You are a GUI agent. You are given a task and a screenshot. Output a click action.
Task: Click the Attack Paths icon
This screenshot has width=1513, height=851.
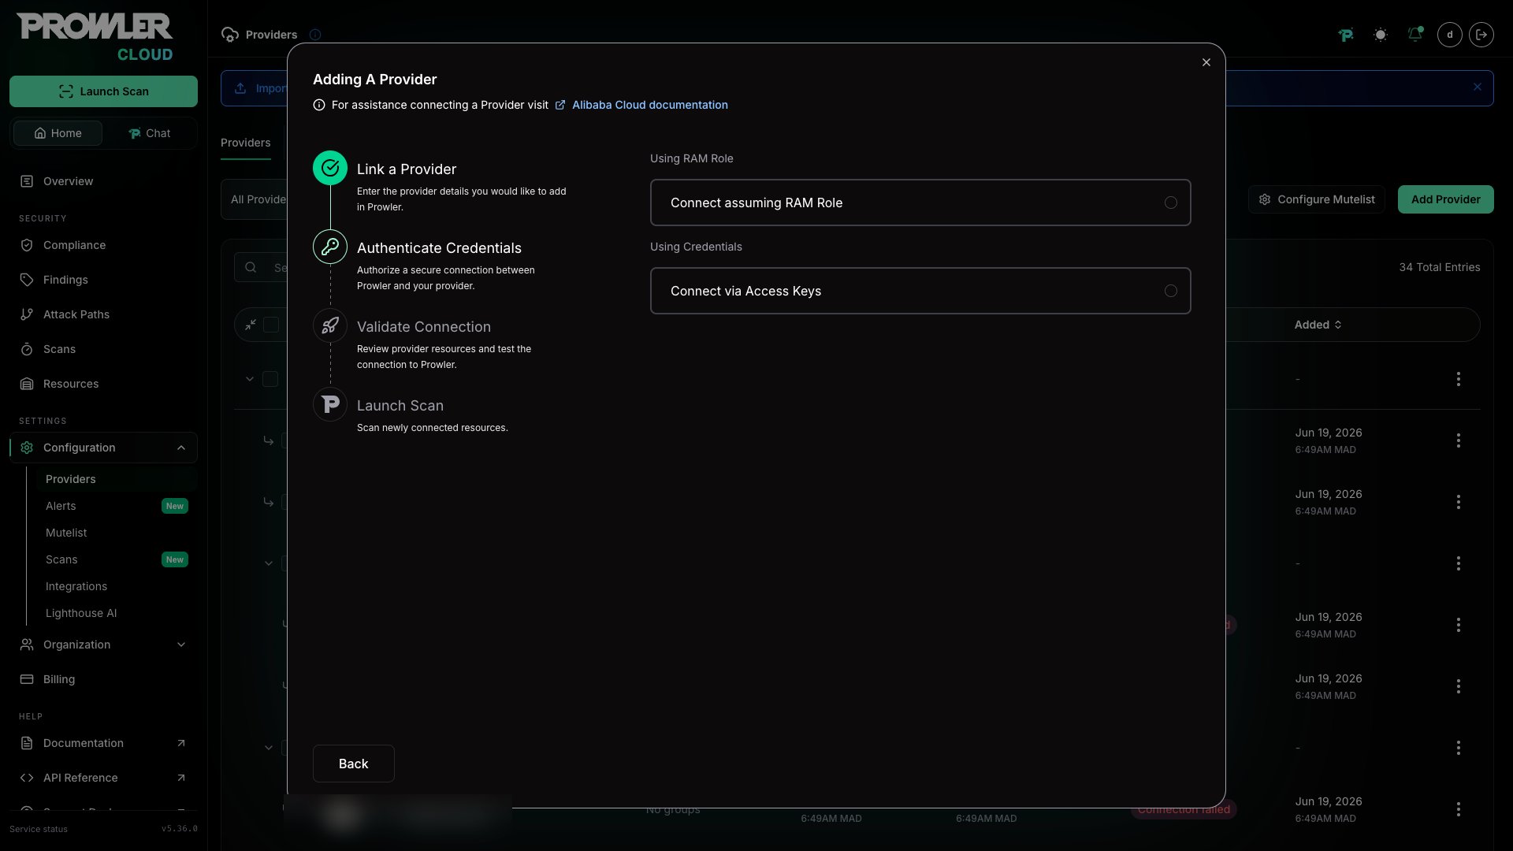[x=27, y=314]
